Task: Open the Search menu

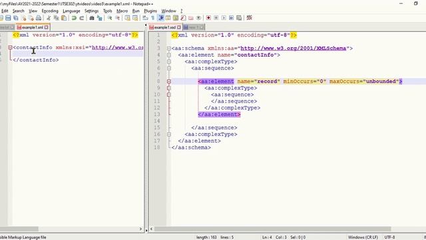Action: (x=18, y=11)
